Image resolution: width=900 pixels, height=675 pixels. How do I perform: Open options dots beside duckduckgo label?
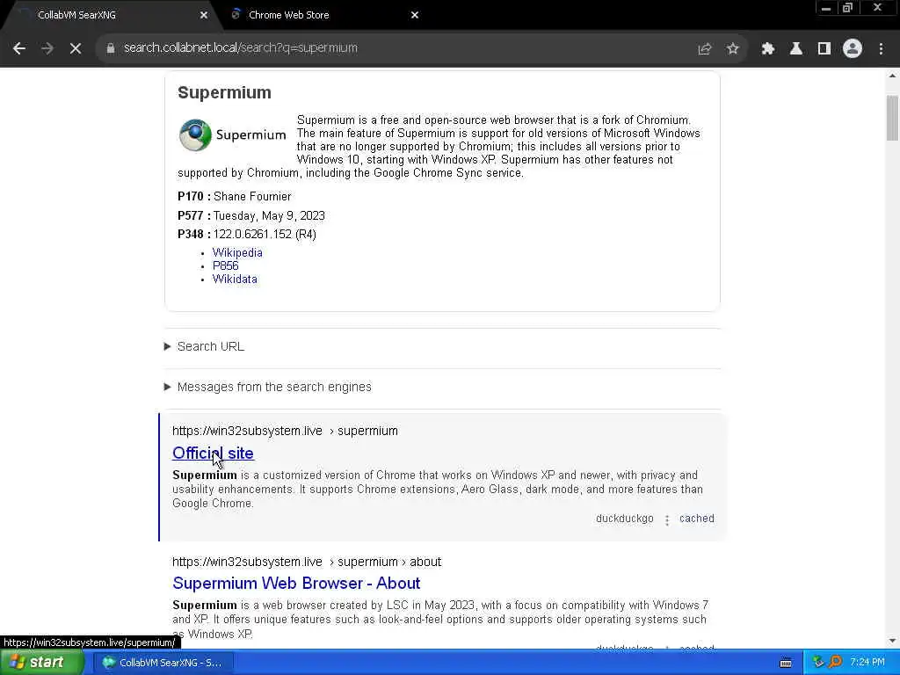(666, 520)
